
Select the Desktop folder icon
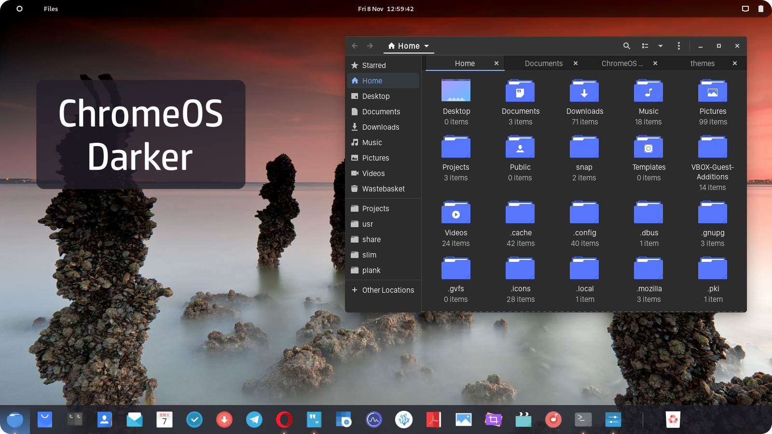point(456,91)
